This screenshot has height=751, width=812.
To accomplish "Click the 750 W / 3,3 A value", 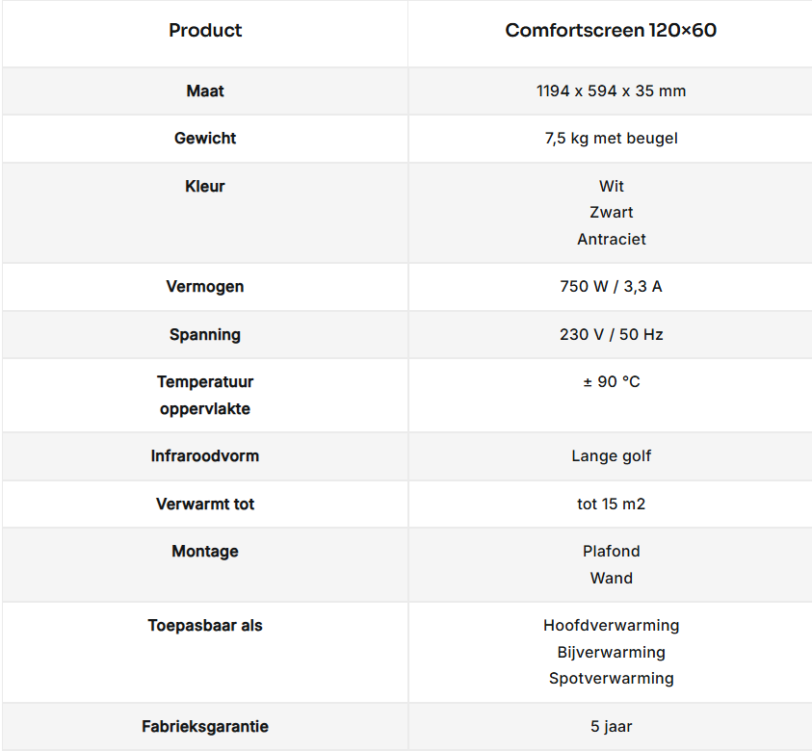I will pos(611,287).
